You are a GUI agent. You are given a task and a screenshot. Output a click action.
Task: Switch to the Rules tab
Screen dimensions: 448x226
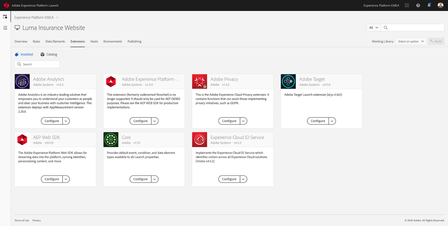point(36,41)
